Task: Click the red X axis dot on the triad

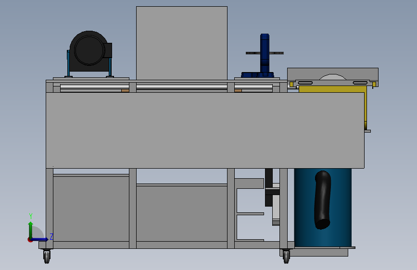Action: click(x=30, y=240)
